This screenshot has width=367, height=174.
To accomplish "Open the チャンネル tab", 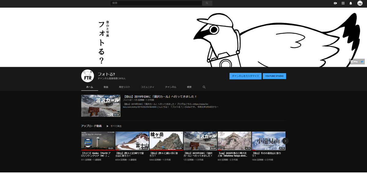I will point(171,87).
